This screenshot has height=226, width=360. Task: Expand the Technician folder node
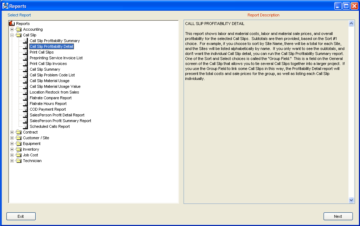click(12, 161)
